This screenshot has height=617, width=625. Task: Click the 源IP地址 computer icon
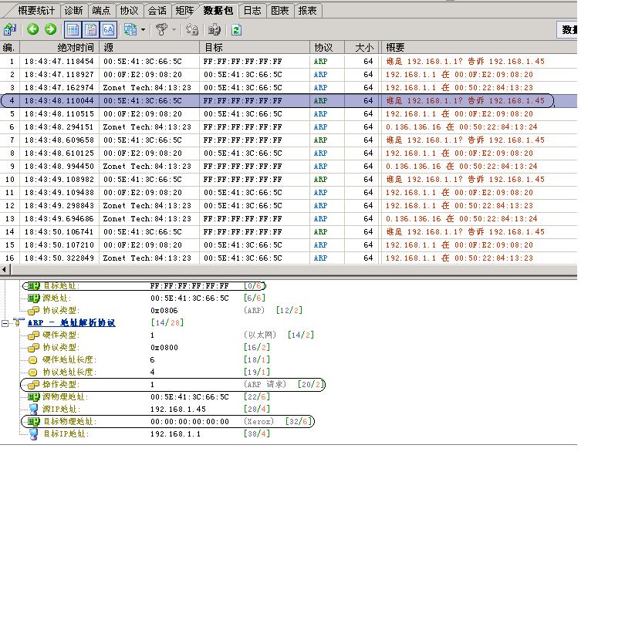point(33,409)
